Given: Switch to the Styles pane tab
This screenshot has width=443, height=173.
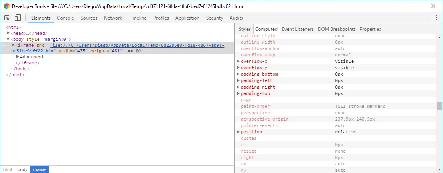Looking at the screenshot, I should (244, 29).
